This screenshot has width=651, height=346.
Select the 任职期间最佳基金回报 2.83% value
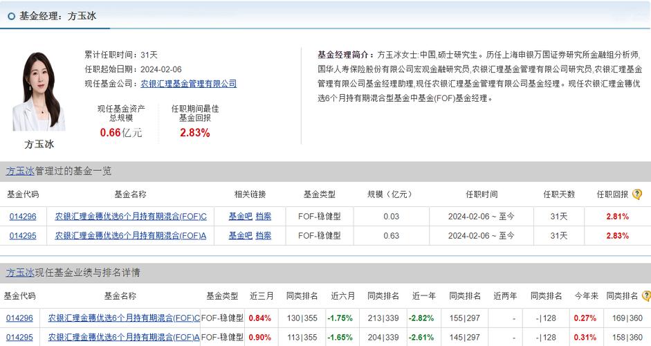194,133
